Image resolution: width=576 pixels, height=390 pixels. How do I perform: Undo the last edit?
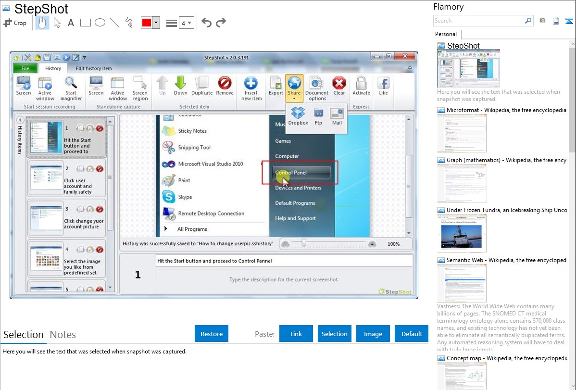point(206,23)
